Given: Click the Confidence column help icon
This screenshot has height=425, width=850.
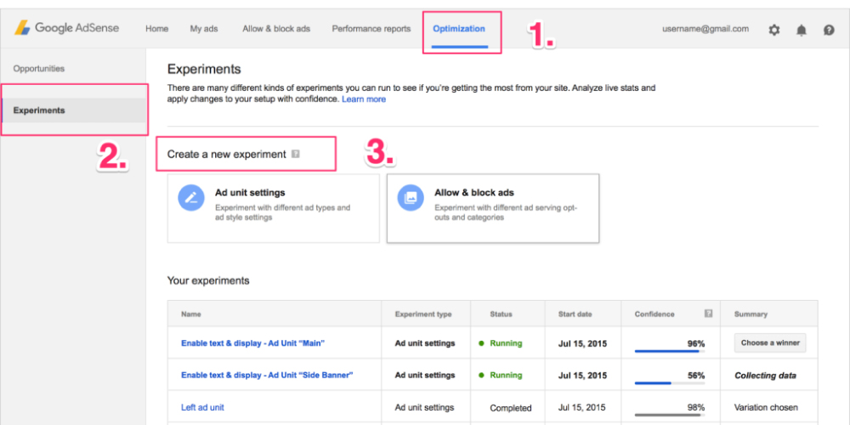Looking at the screenshot, I should point(708,314).
